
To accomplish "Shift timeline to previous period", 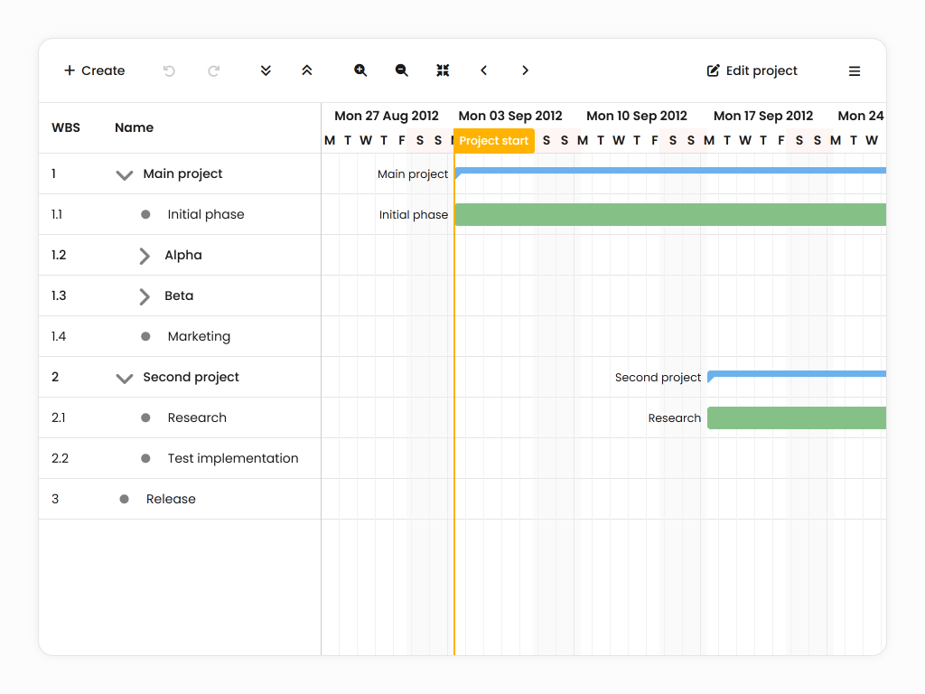I will click(x=484, y=70).
